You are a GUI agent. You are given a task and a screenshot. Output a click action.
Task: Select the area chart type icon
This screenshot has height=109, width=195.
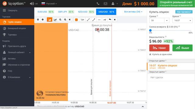pos(49,19)
